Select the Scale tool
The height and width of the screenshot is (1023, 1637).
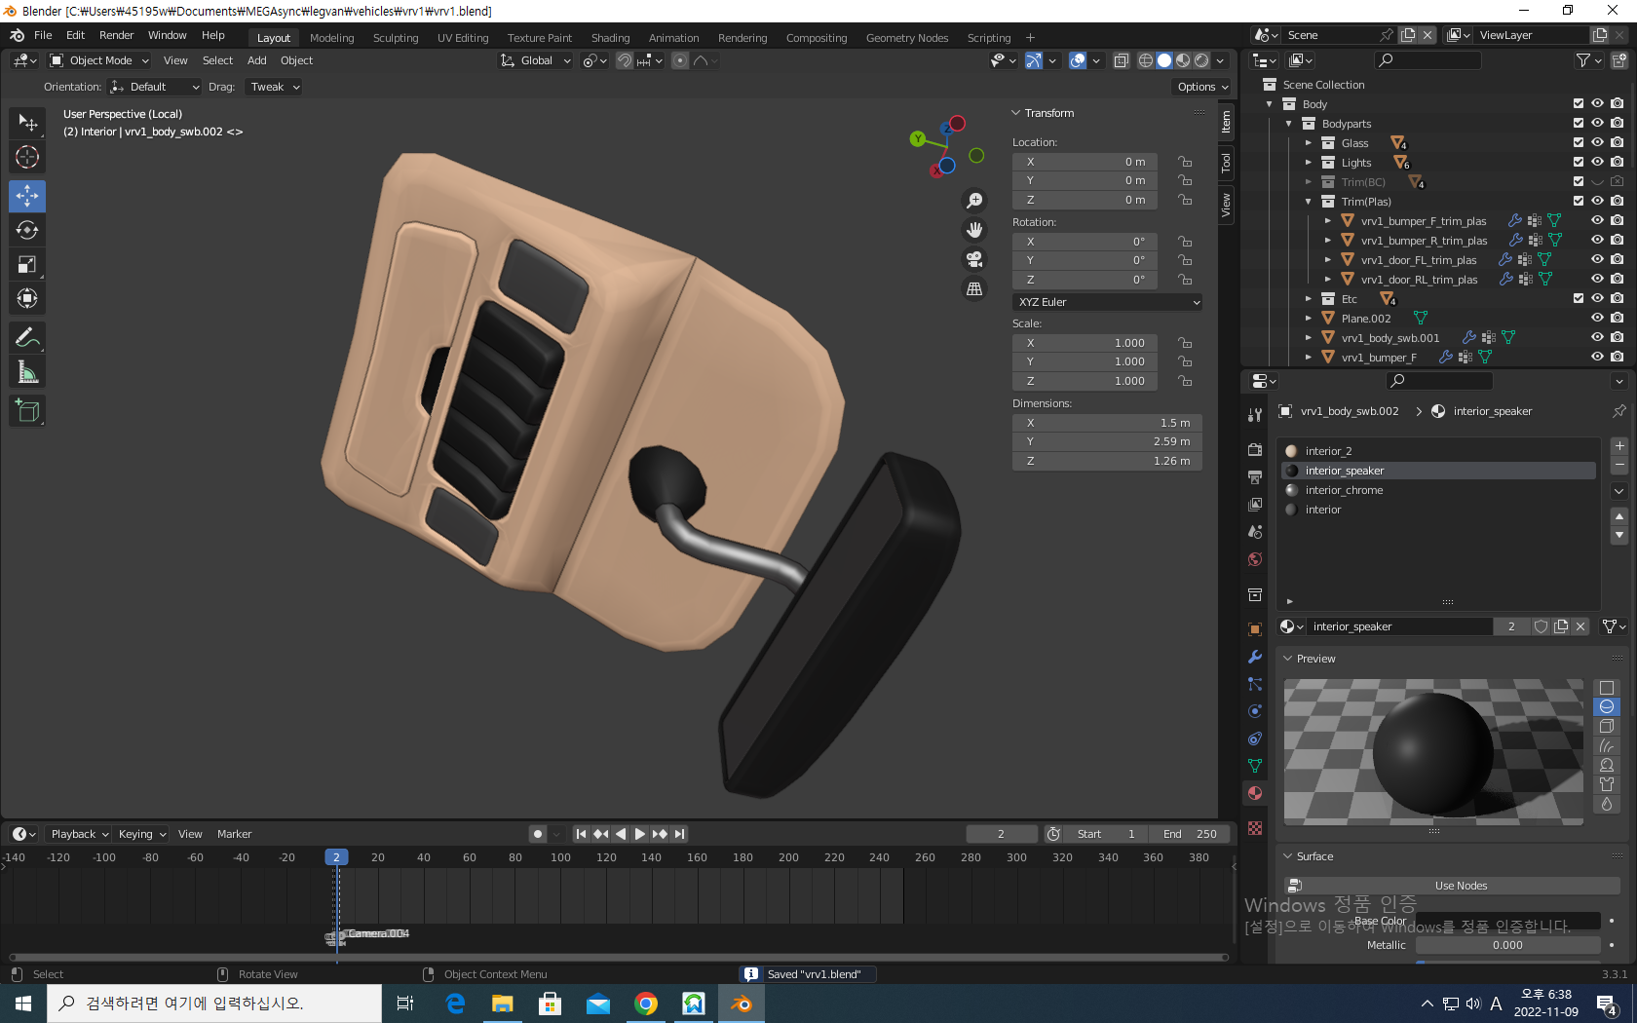coord(27,264)
